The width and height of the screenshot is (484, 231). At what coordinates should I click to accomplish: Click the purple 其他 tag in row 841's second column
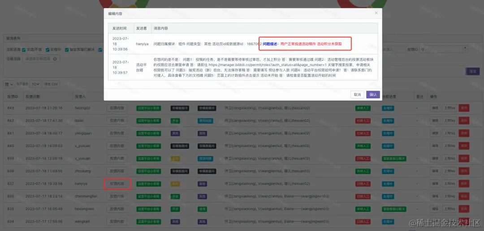click(x=203, y=134)
